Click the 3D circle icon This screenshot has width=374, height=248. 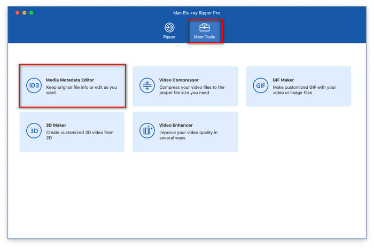click(x=34, y=130)
